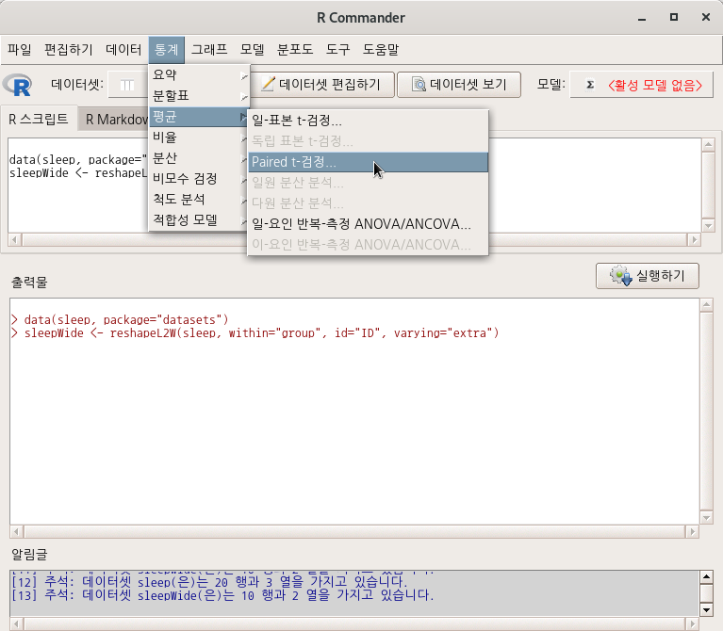The height and width of the screenshot is (631, 723).
Task: Click the output pane scroll-down arrow
Action: [x=707, y=518]
